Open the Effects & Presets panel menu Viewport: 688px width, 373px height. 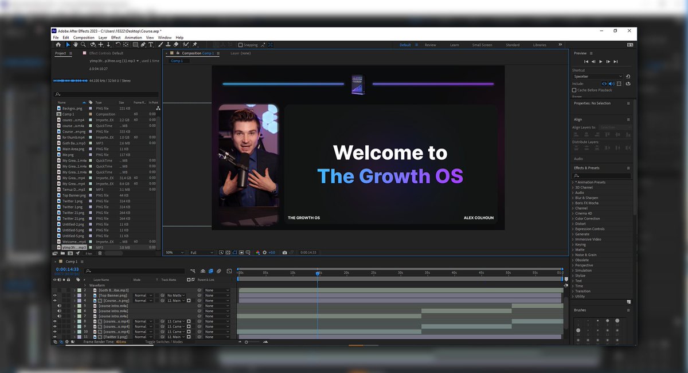628,168
